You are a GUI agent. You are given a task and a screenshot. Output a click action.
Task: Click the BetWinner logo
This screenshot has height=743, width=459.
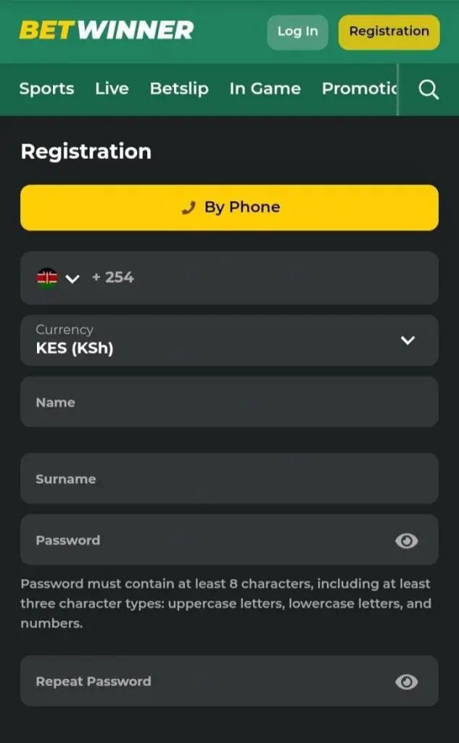(x=106, y=30)
